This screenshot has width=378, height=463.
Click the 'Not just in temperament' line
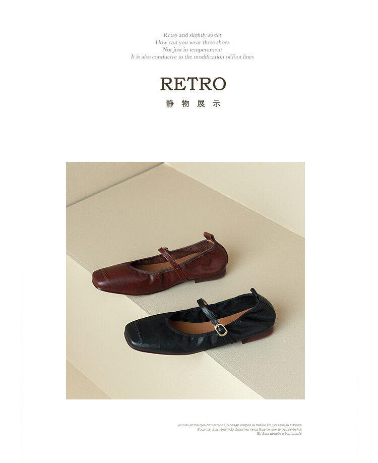[x=193, y=49]
